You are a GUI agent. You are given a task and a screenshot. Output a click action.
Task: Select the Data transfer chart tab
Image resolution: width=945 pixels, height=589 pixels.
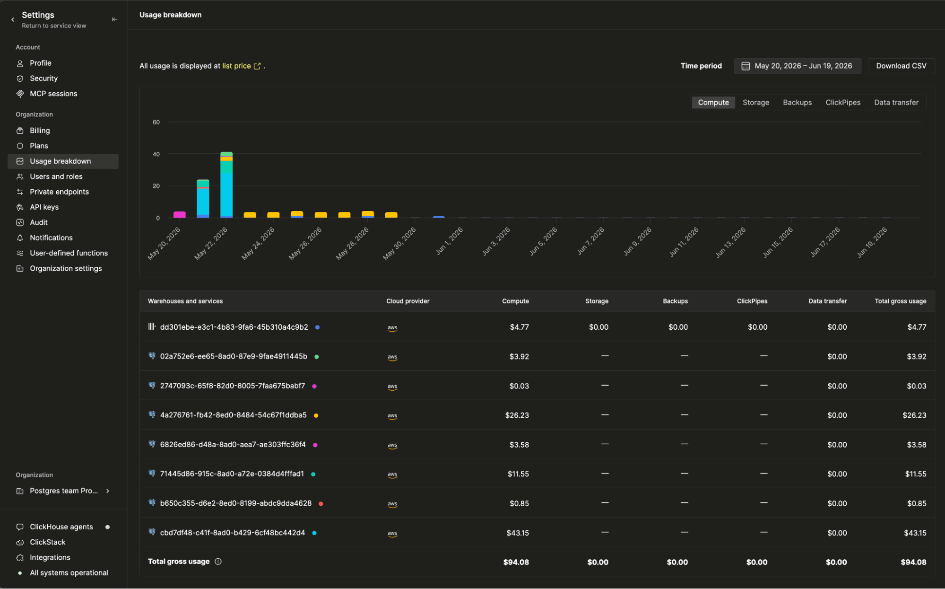[896, 102]
